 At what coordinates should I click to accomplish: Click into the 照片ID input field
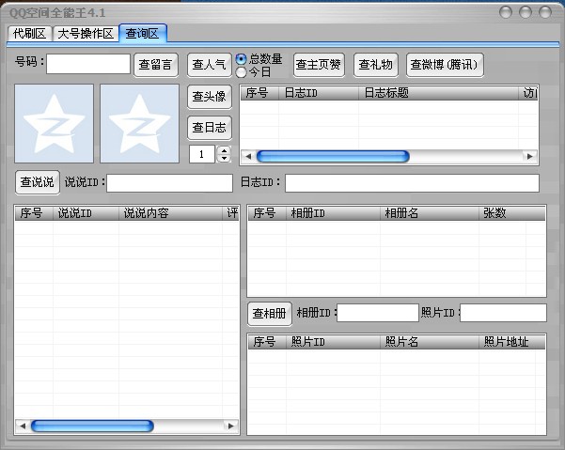[x=503, y=313]
